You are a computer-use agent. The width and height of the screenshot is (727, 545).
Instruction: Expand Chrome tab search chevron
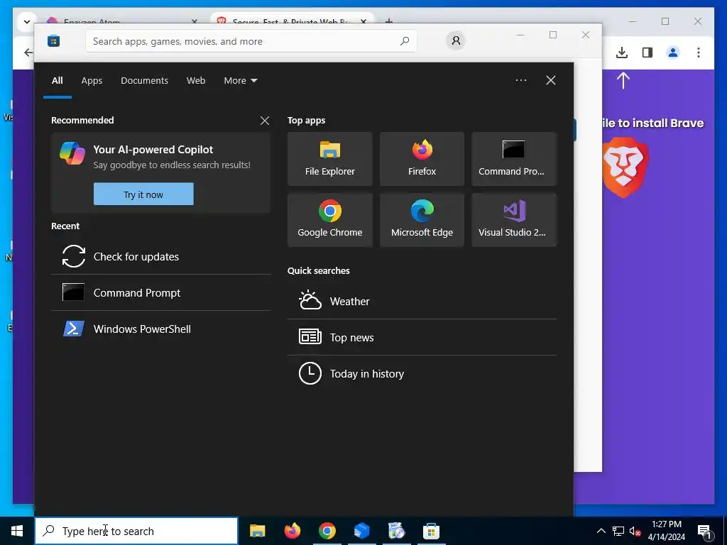(x=26, y=22)
